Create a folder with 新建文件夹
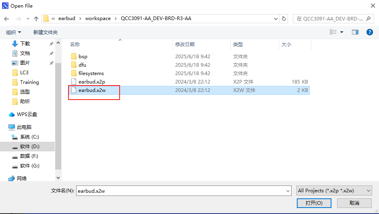 point(46,32)
